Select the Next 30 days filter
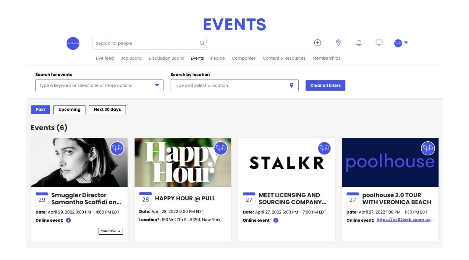The image size is (469, 260). pos(107,109)
